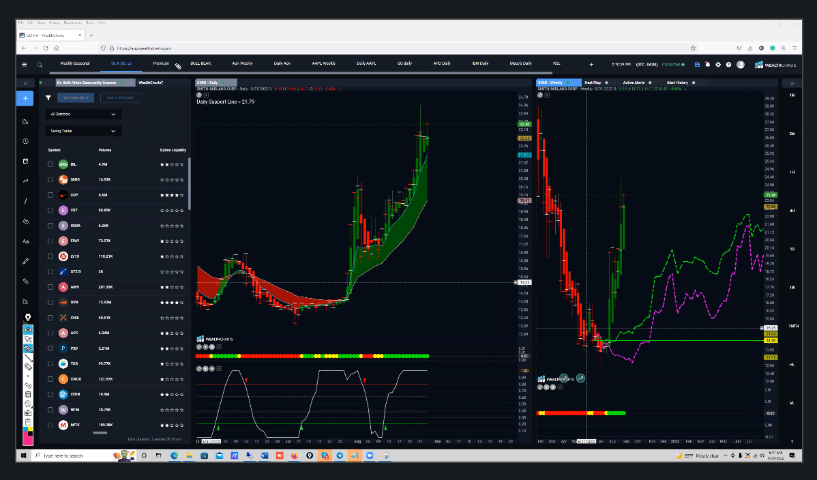Switch to the Daily AAPL workspace tab
Image resolution: width=817 pixels, height=480 pixels.
(x=366, y=63)
